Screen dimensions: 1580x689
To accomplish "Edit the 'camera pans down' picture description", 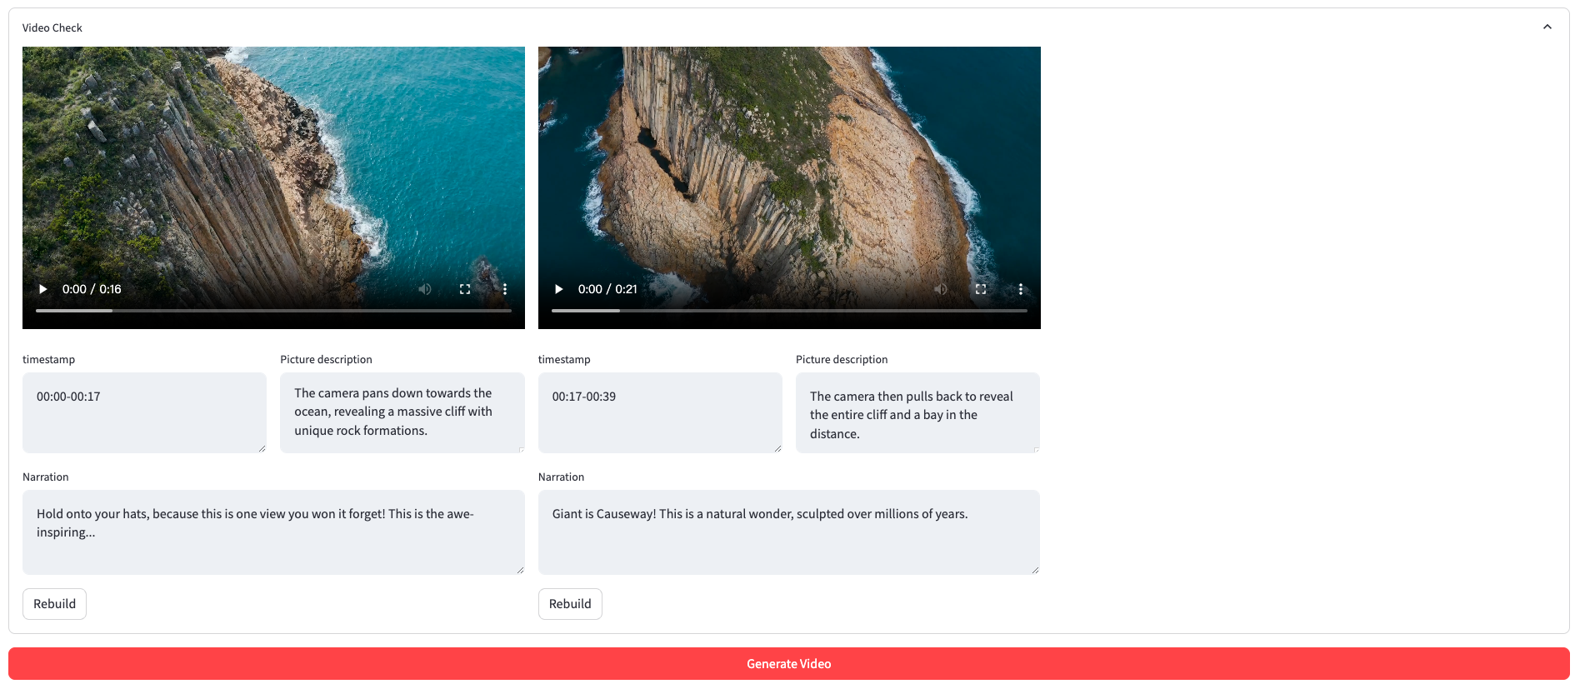I will click(402, 412).
